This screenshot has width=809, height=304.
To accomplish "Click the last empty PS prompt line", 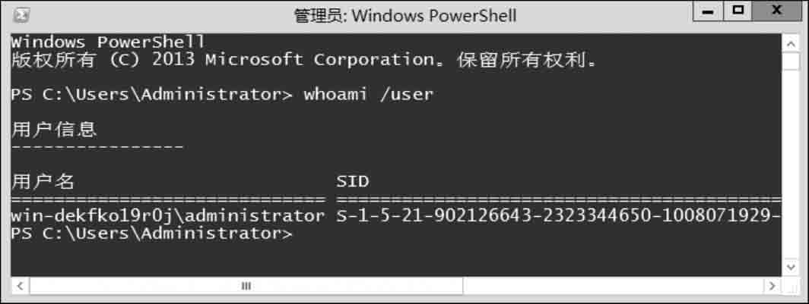I will (x=151, y=233).
